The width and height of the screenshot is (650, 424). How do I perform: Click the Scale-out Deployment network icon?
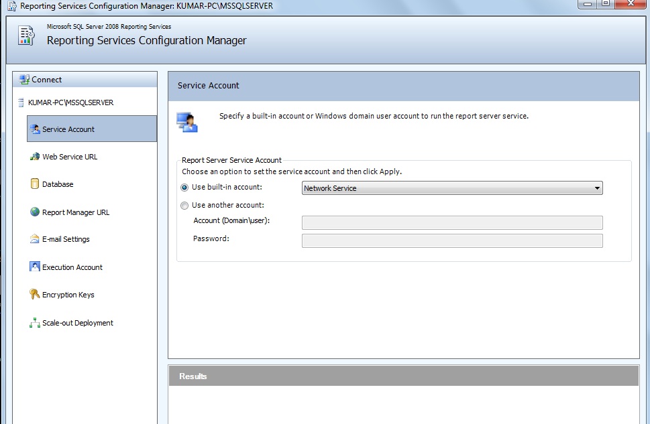pyautogui.click(x=35, y=323)
